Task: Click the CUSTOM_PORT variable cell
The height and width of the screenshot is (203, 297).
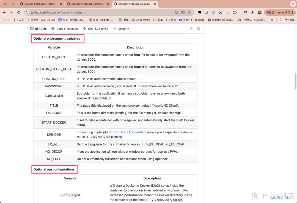Action: pyautogui.click(x=54, y=57)
